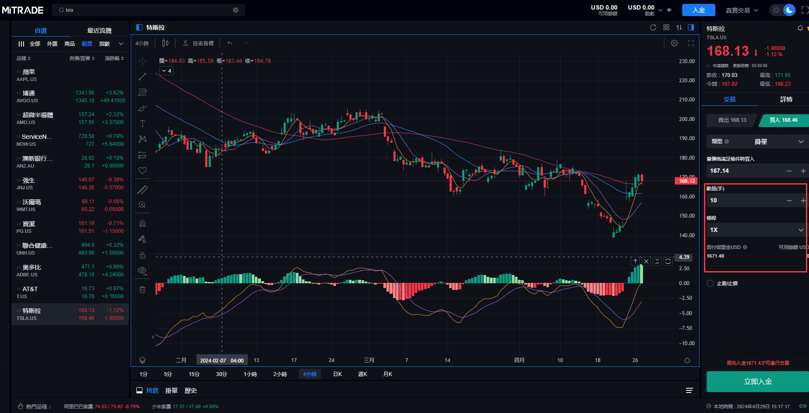Click the ruler measure tool
Screen dimensions: 809x413
[142, 190]
